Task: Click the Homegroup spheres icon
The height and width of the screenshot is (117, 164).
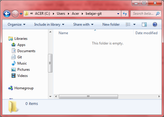Action: point(11,88)
